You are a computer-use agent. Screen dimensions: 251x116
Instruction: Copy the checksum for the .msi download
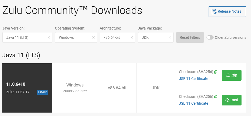pyautogui.click(x=216, y=96)
